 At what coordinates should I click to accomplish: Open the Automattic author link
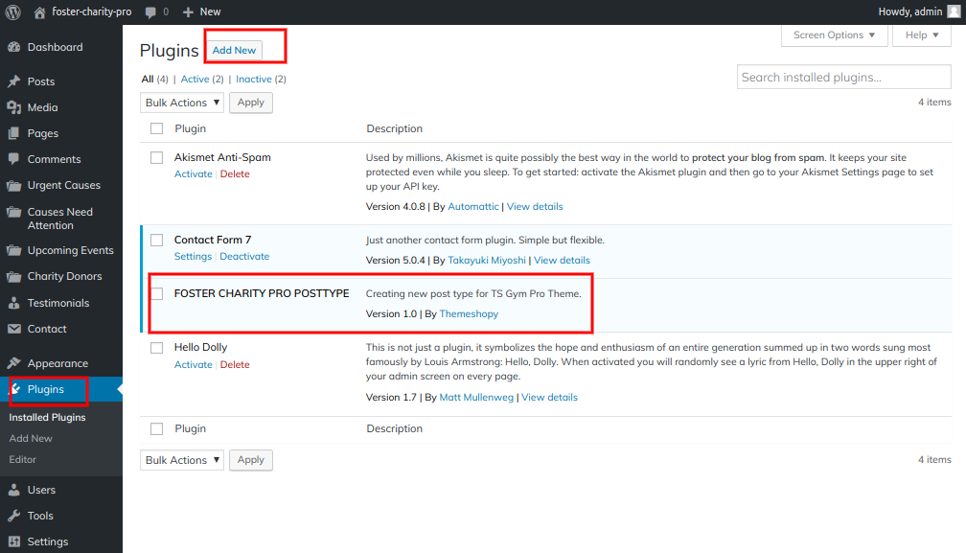(473, 206)
